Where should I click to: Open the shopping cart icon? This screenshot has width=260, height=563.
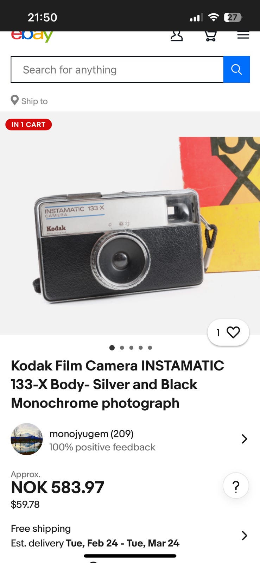coord(210,36)
